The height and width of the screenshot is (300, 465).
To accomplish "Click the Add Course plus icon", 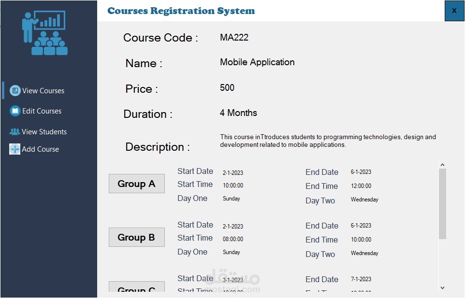I will (14, 149).
